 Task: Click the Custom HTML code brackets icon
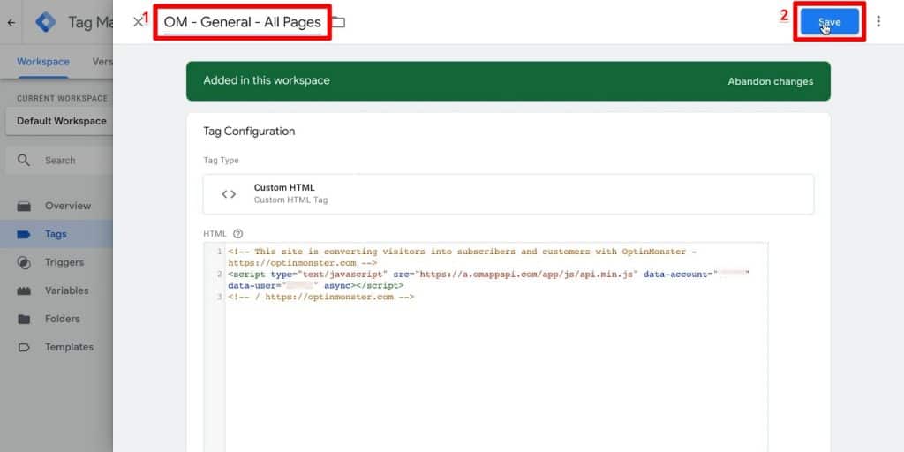click(x=229, y=194)
